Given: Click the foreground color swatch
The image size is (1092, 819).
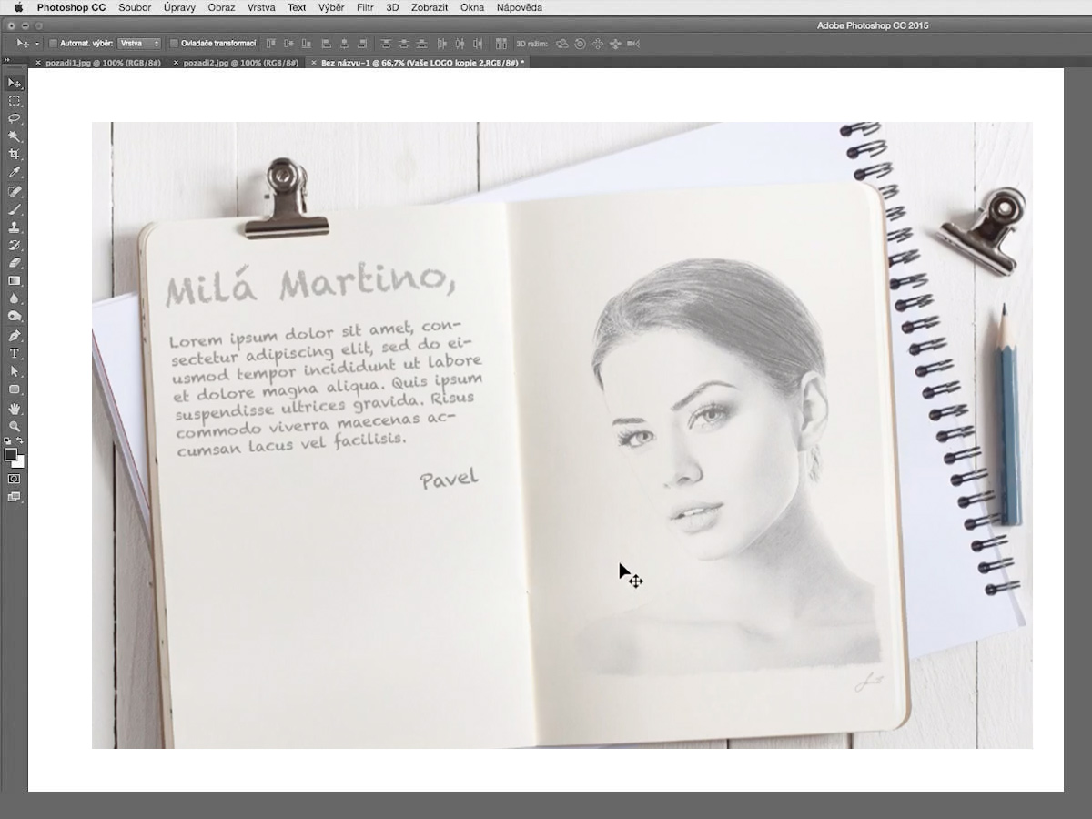Looking at the screenshot, I should [x=11, y=454].
